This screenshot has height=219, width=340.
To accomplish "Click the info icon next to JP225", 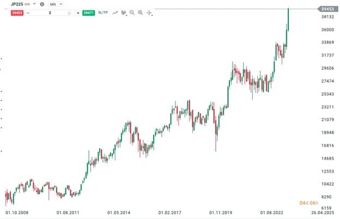I will pyautogui.click(x=42, y=4).
